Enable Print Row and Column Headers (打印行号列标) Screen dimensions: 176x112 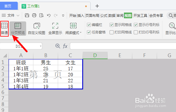[x=135, y=32]
